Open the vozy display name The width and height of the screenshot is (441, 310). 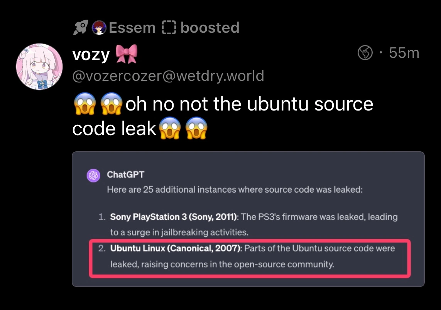[91, 55]
